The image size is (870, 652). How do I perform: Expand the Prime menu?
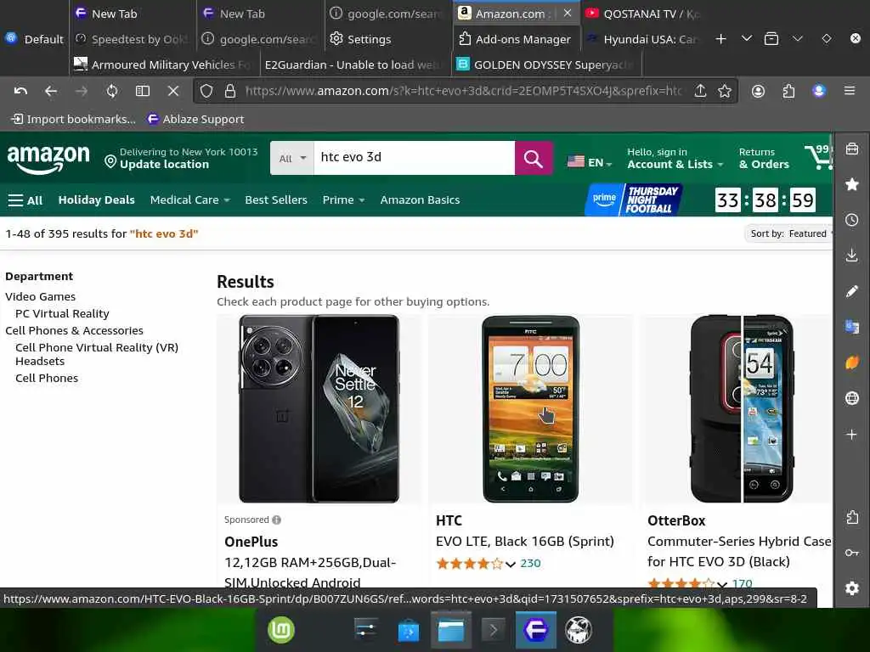343,200
